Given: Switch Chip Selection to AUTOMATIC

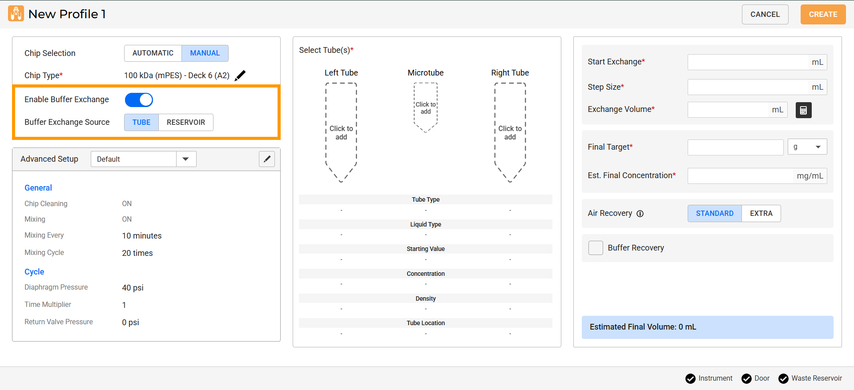Looking at the screenshot, I should [x=153, y=53].
